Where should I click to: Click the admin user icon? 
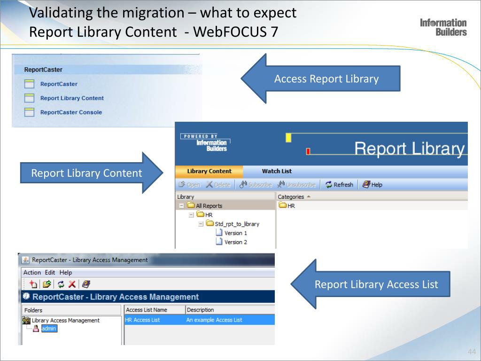[x=36, y=329]
